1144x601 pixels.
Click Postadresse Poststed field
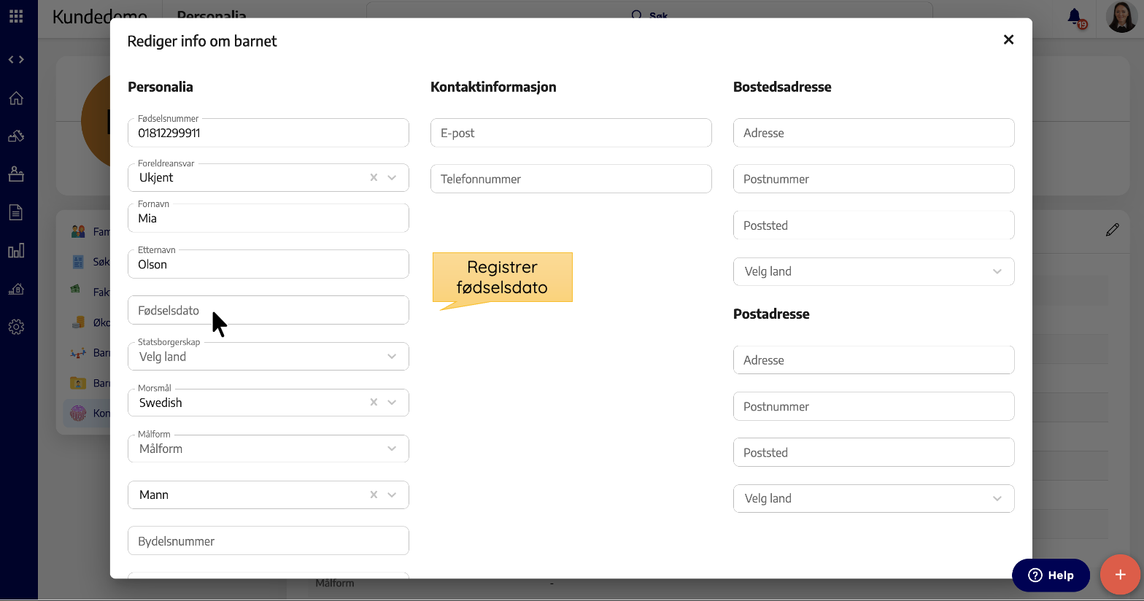point(873,452)
